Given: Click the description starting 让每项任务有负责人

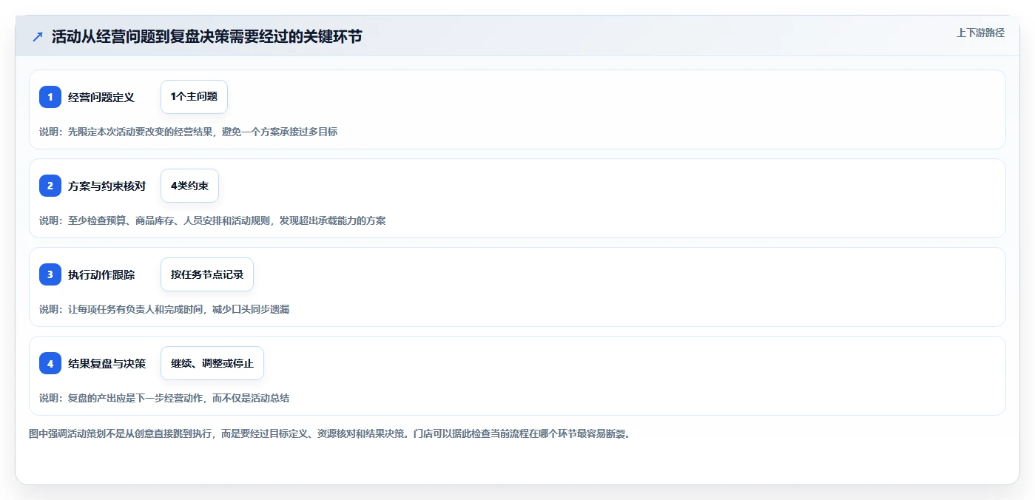Looking at the screenshot, I should [x=164, y=309].
